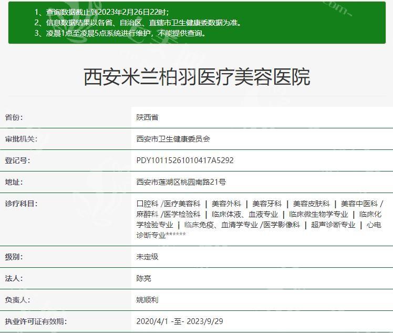Select the legal person name 陈亮

143,278
